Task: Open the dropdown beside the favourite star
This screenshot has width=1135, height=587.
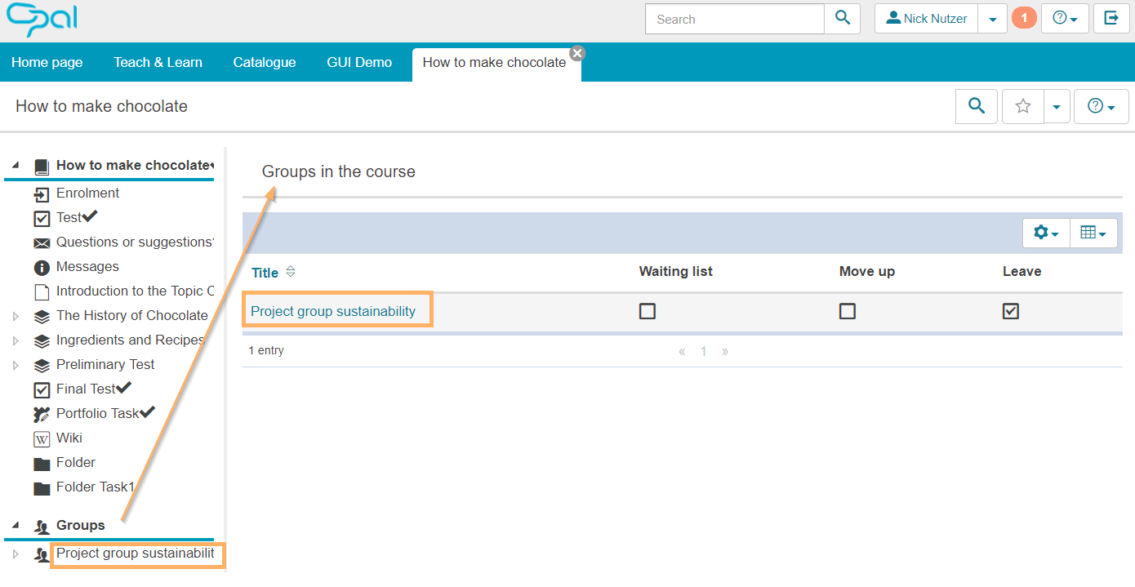Action: coord(1057,106)
